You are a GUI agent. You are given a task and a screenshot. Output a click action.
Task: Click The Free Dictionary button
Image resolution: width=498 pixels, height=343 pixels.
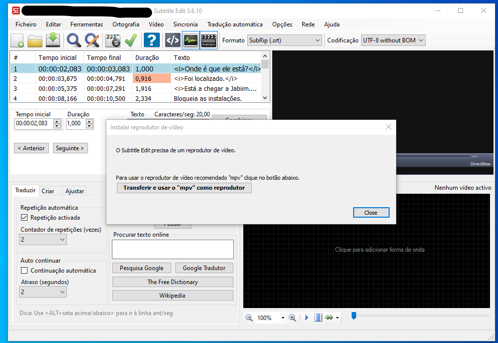click(x=173, y=282)
